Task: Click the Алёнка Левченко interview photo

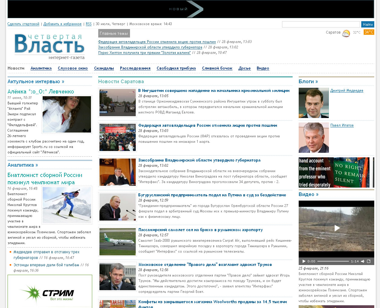Action: (x=67, y=114)
